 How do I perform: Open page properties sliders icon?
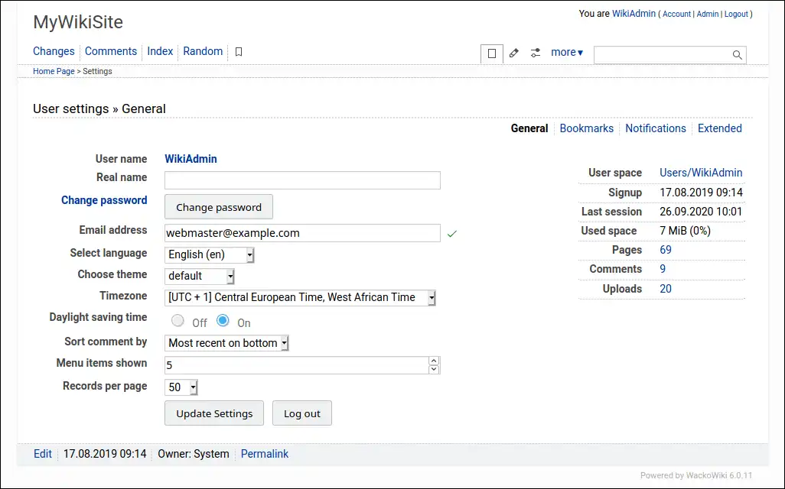(x=536, y=53)
